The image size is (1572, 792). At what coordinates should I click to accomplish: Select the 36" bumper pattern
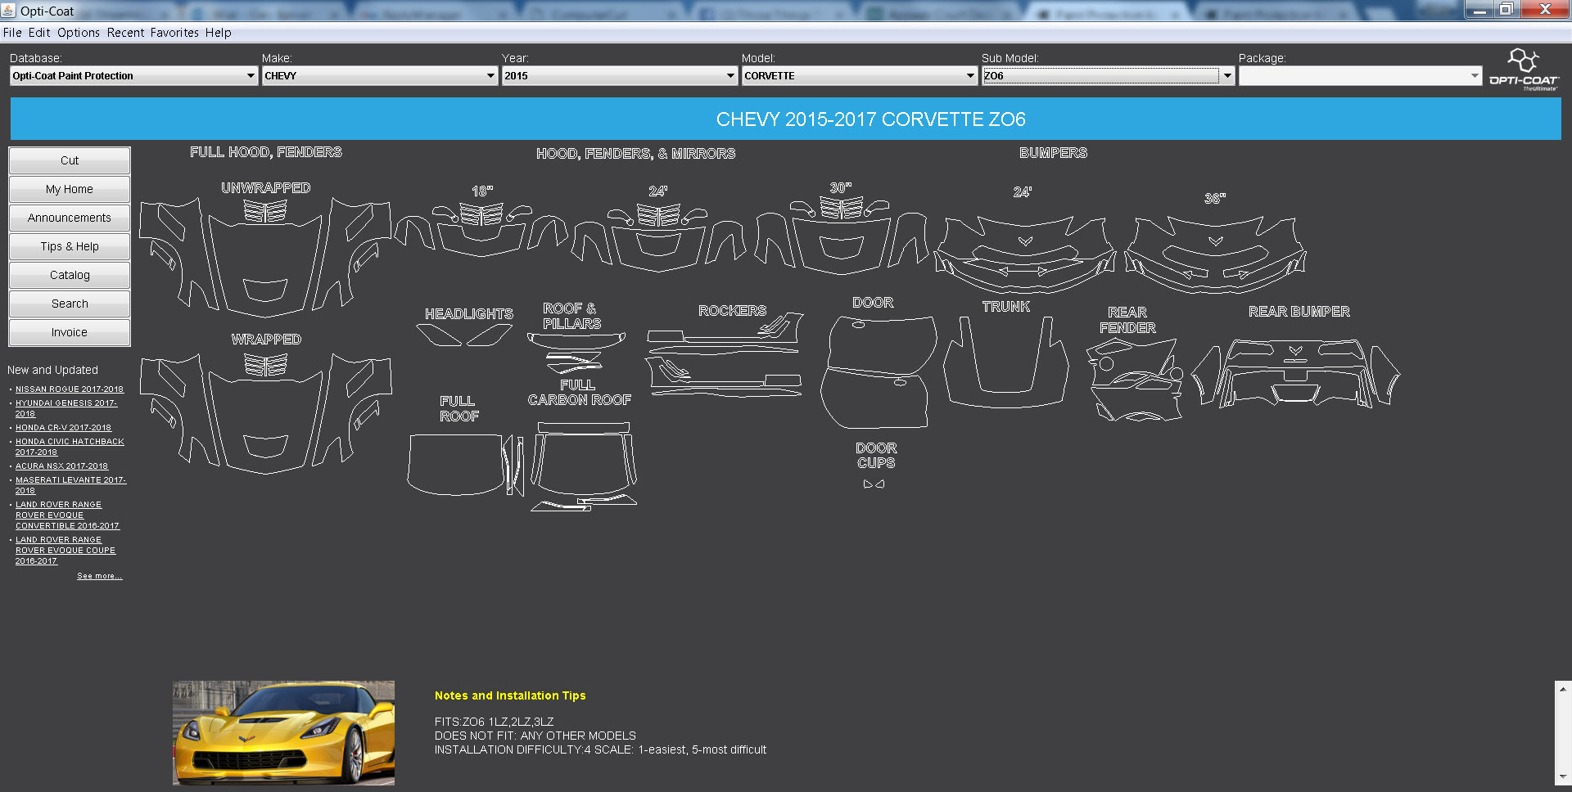[x=1215, y=254]
